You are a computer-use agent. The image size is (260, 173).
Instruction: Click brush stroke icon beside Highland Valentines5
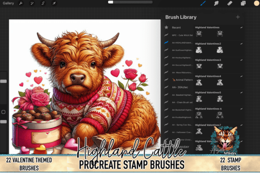pos(241,93)
